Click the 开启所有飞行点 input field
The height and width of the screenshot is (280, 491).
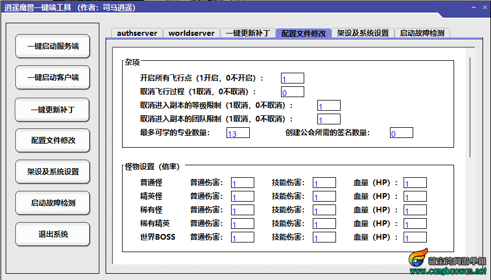(292, 78)
